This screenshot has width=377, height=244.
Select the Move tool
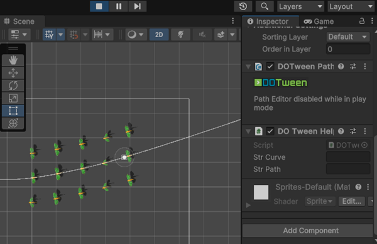tap(13, 73)
